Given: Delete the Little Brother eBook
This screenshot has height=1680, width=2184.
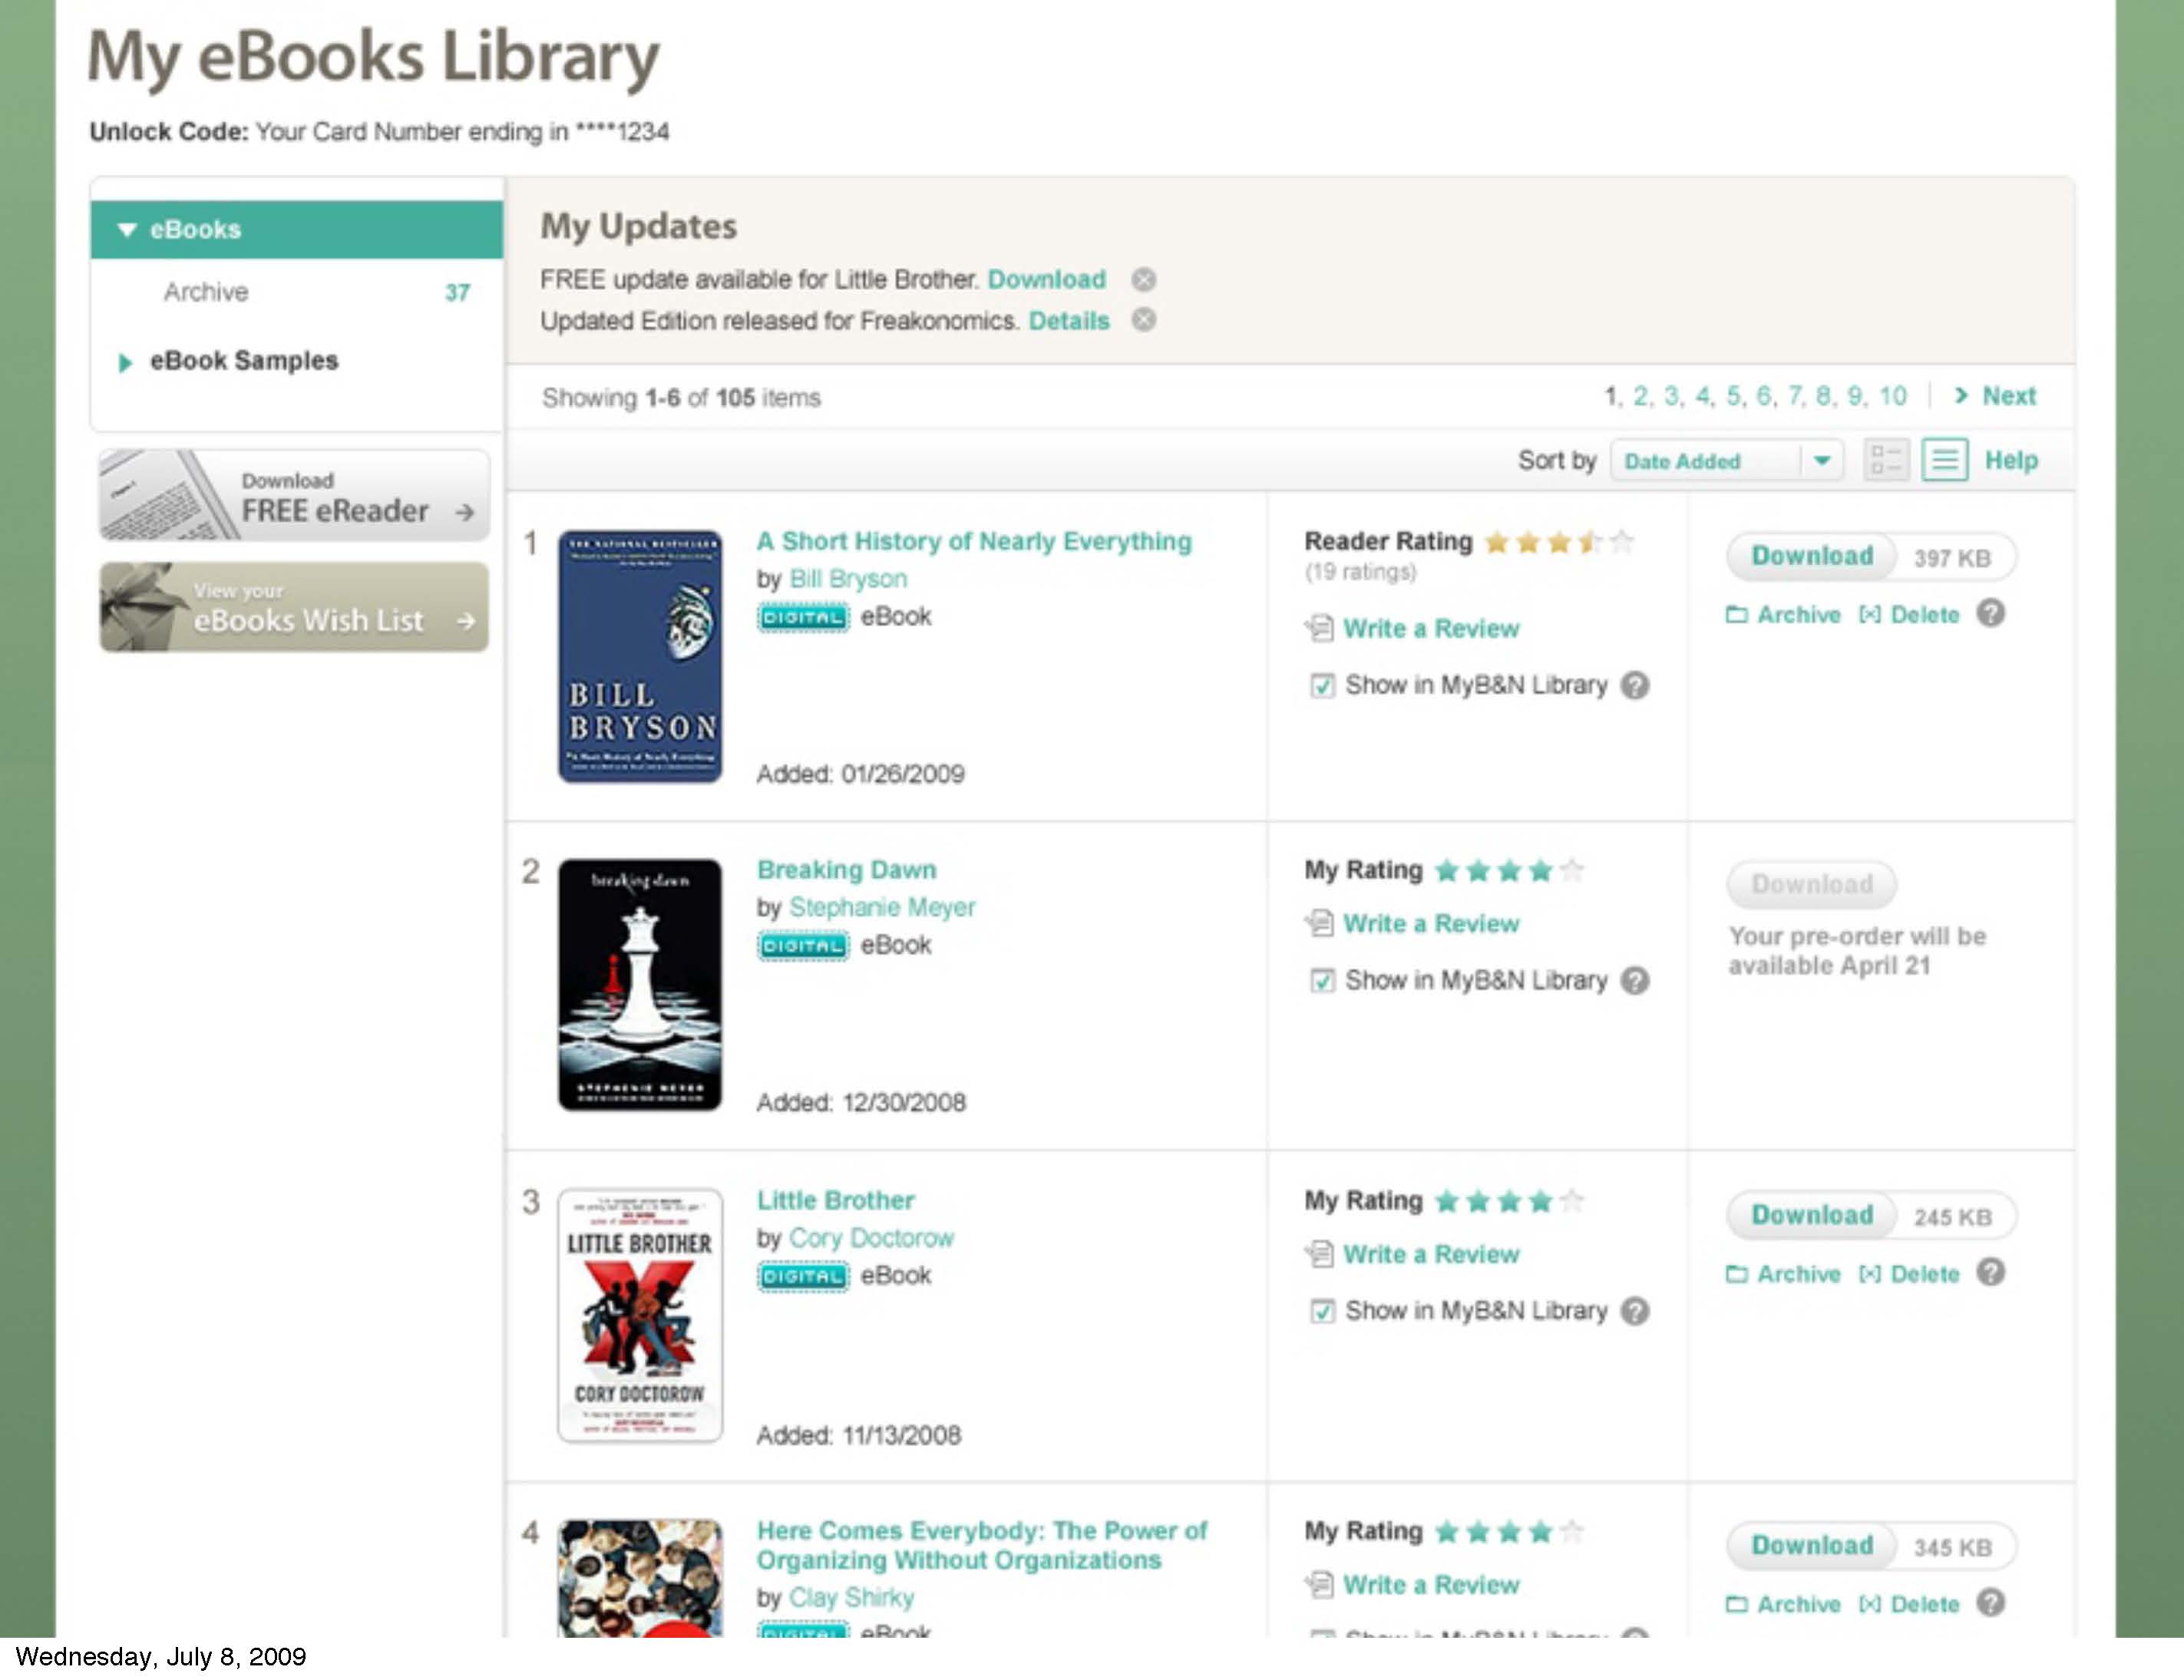Looking at the screenshot, I should [1909, 1274].
